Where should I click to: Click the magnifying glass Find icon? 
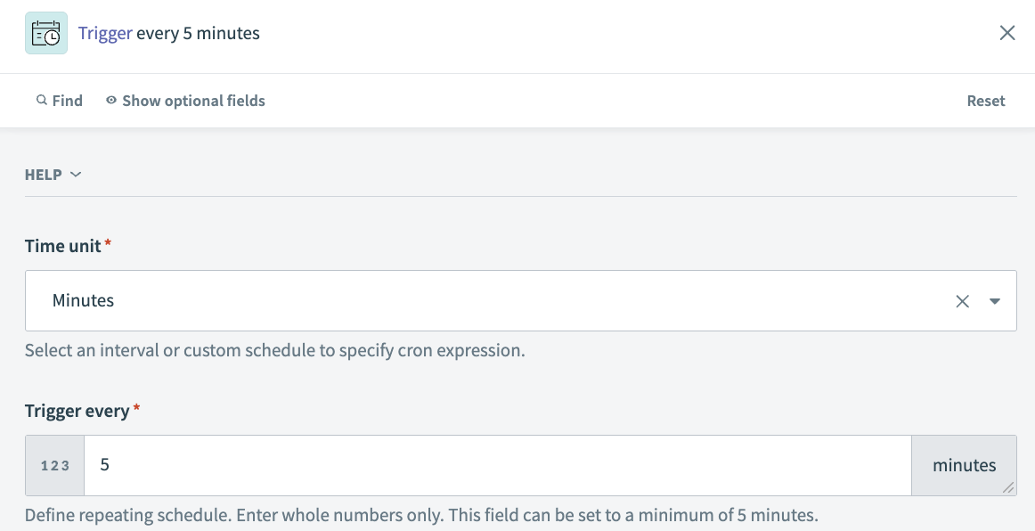pos(41,101)
